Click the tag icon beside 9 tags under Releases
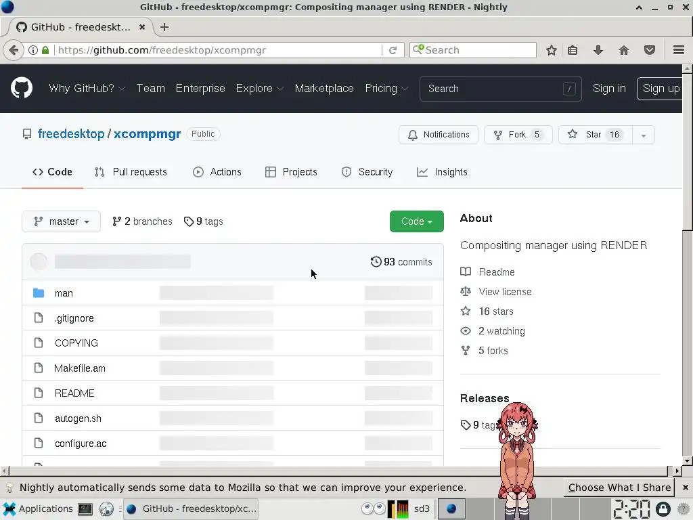The height and width of the screenshot is (520, 693). point(466,425)
